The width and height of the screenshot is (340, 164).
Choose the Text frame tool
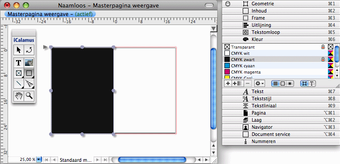(x=19, y=63)
